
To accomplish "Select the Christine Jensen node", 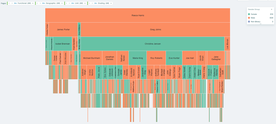I will (153, 44).
